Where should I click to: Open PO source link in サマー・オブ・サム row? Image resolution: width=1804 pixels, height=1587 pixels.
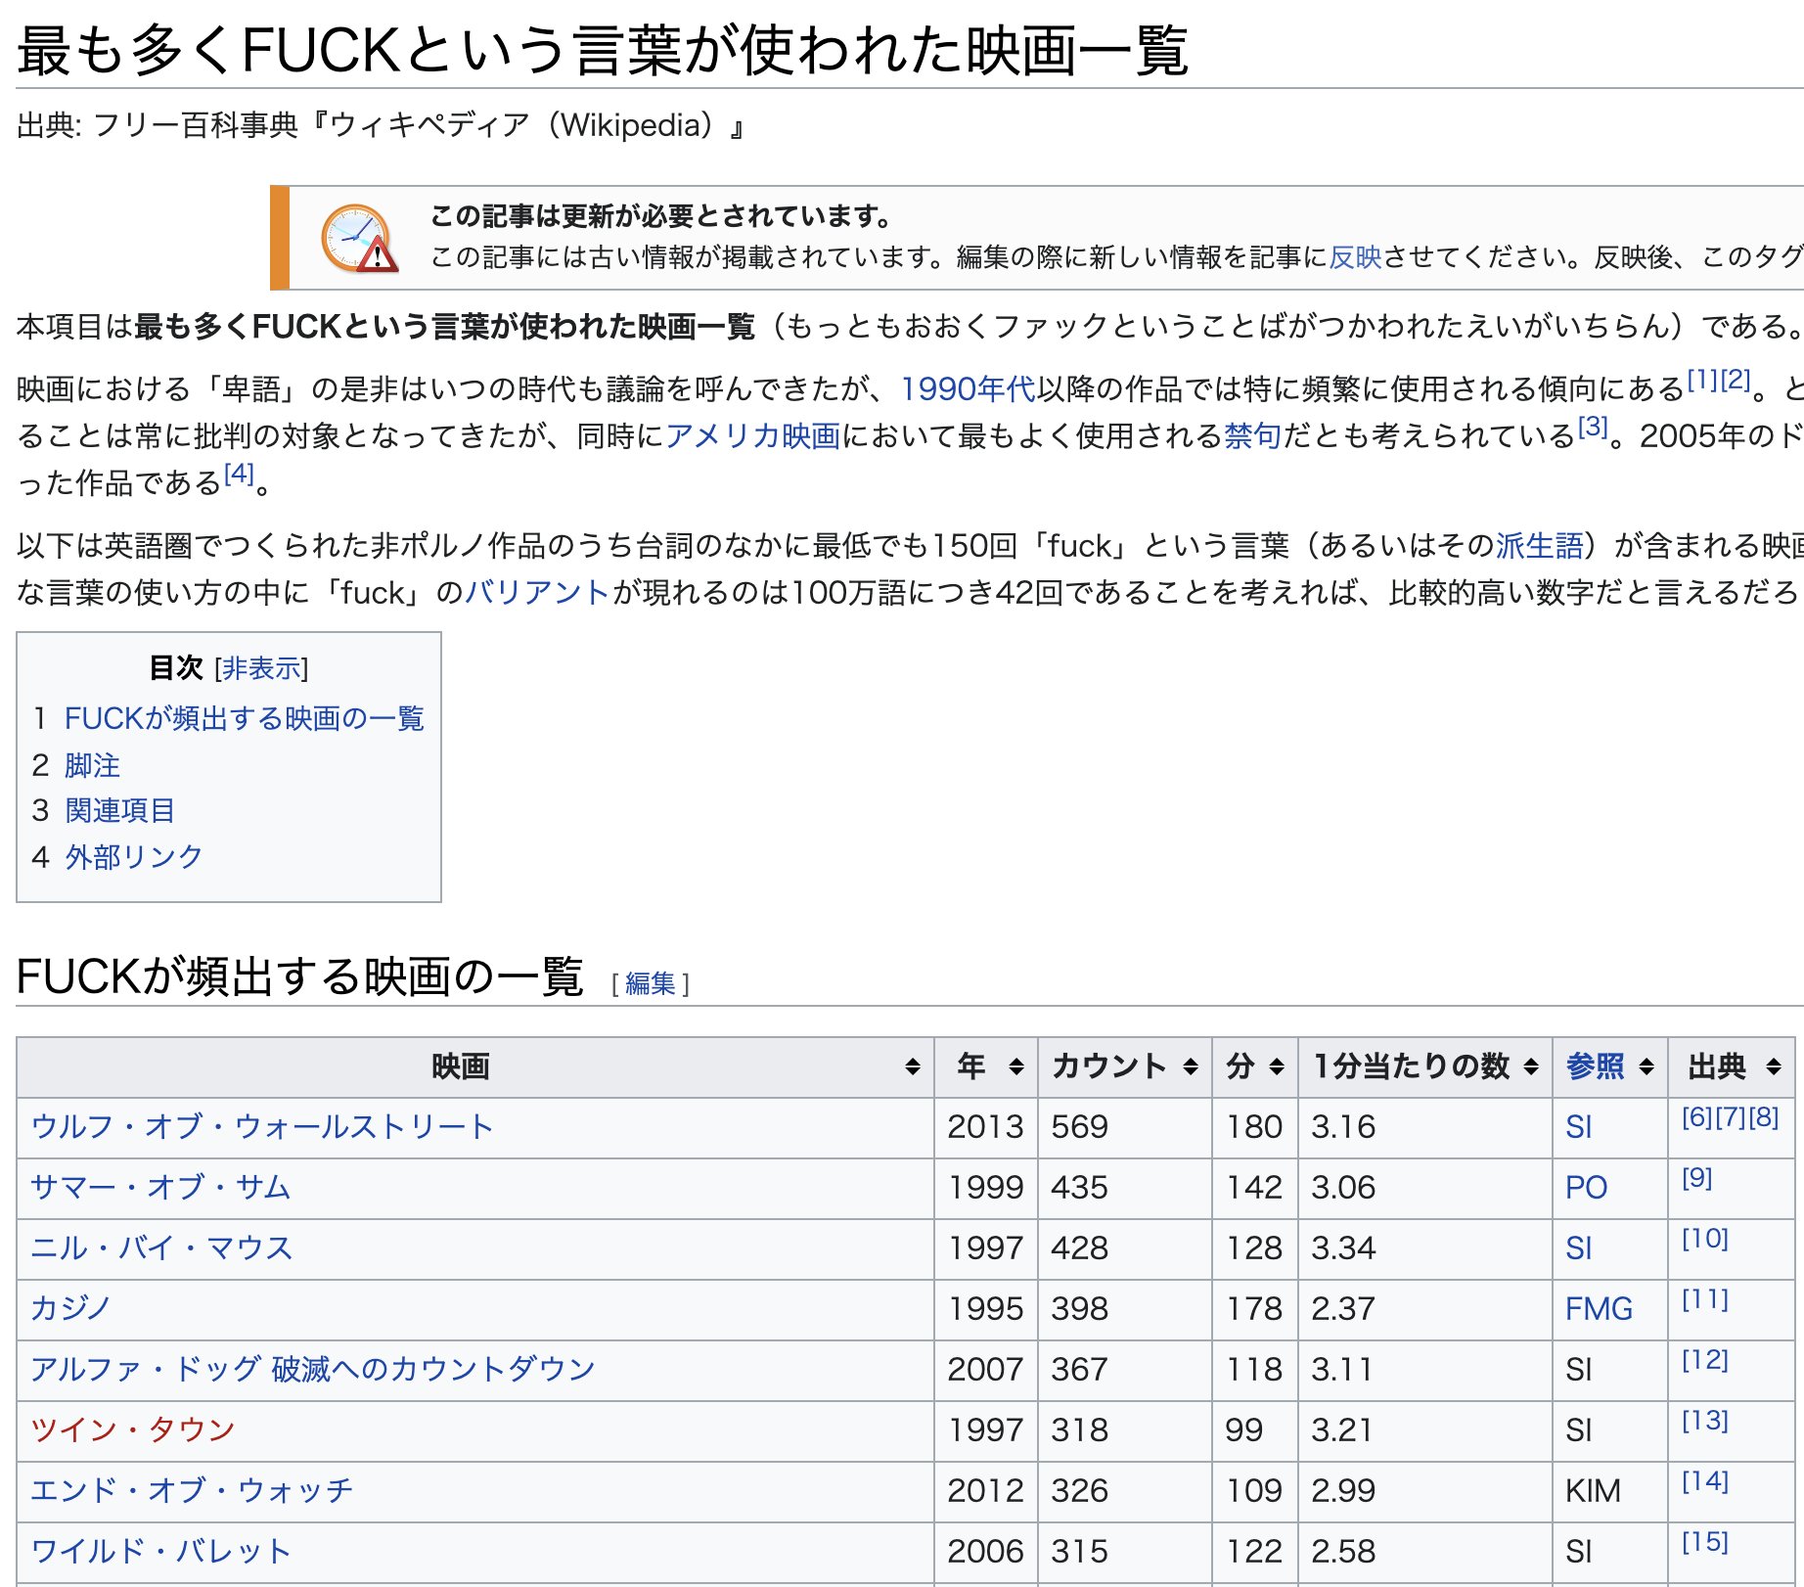pyautogui.click(x=1586, y=1188)
